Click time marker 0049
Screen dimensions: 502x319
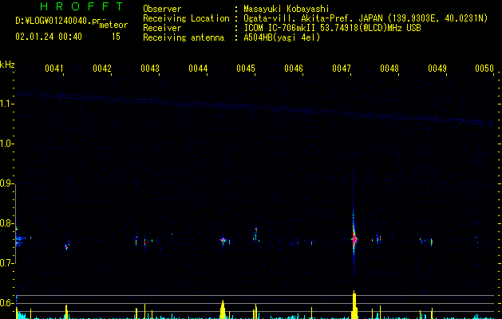(437, 68)
